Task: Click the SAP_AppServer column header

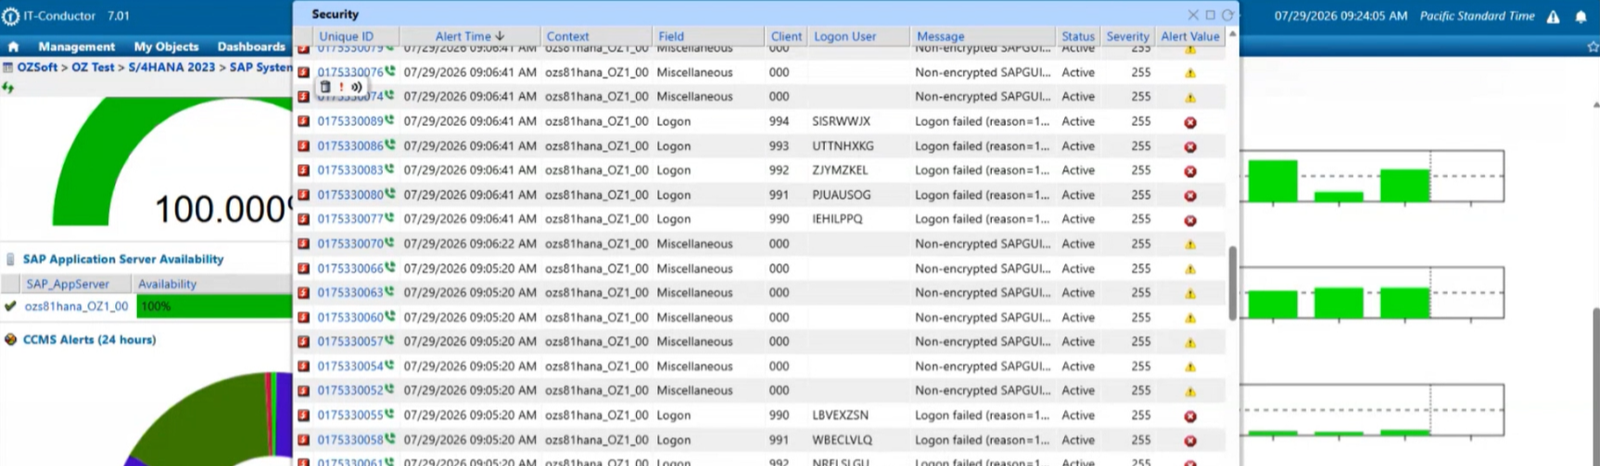Action: click(x=68, y=284)
